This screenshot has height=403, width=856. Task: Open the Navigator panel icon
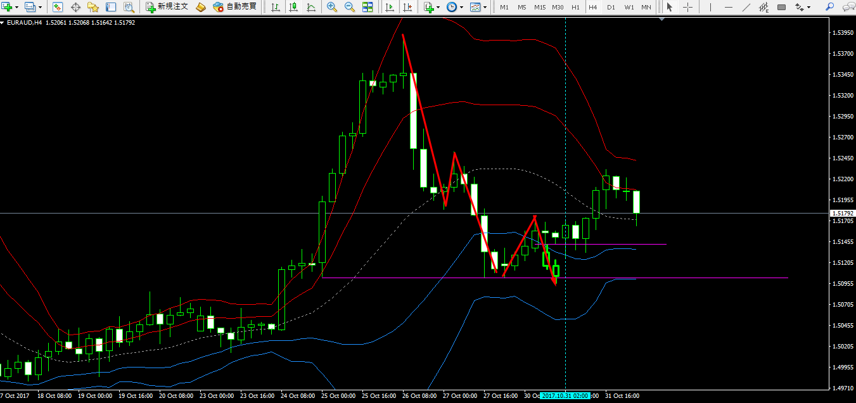point(93,8)
